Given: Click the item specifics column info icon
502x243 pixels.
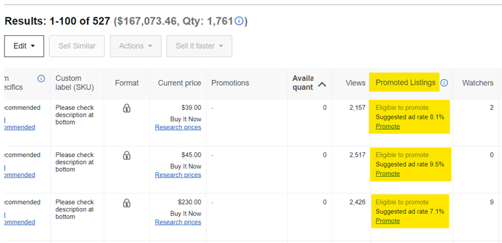Looking at the screenshot, I should 41,79.
